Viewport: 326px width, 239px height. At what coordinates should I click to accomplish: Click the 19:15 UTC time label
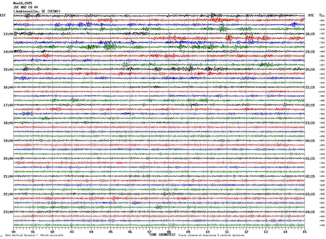(x=310, y=52)
